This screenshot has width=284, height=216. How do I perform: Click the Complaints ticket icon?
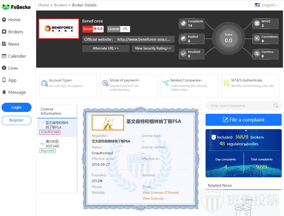[x=183, y=23]
